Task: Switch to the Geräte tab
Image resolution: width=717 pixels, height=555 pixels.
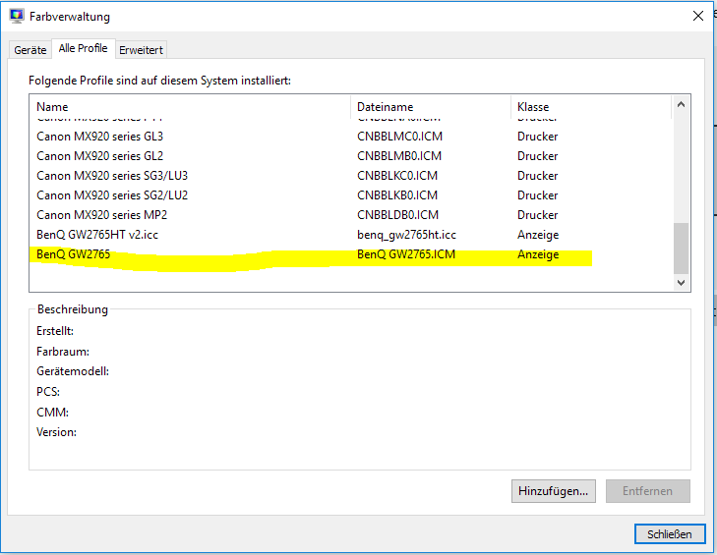Action: tap(30, 49)
